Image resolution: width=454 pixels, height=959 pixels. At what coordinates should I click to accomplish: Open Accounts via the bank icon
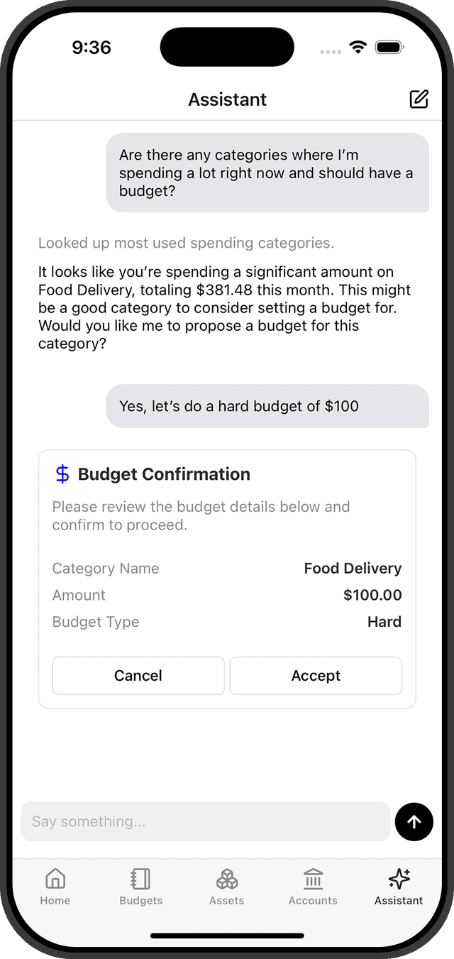(313, 878)
